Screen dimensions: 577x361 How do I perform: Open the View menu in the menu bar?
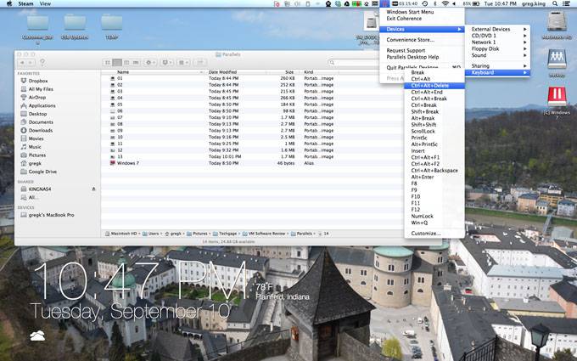pyautogui.click(x=45, y=3)
